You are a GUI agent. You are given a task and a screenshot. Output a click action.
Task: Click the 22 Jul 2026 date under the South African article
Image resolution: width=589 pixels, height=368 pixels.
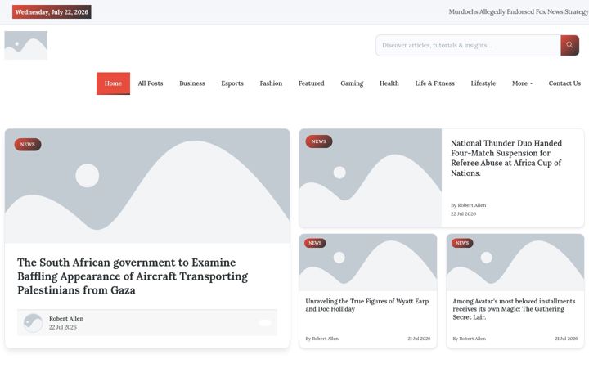tap(63, 327)
